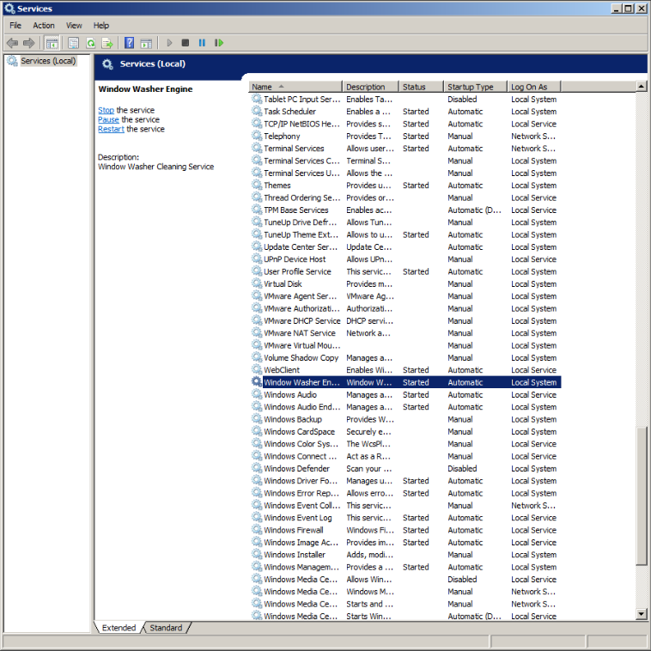The width and height of the screenshot is (651, 651).
Task: Click the Pause the service link
Action: pos(108,119)
